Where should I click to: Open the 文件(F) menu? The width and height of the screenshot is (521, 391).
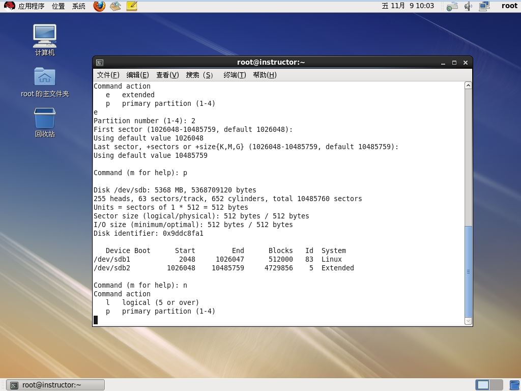pyautogui.click(x=108, y=75)
